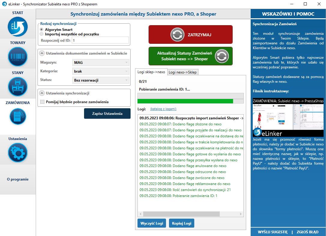Switch to Logi nexo->Sklep tab
This screenshot has width=326, height=236.
183,72
